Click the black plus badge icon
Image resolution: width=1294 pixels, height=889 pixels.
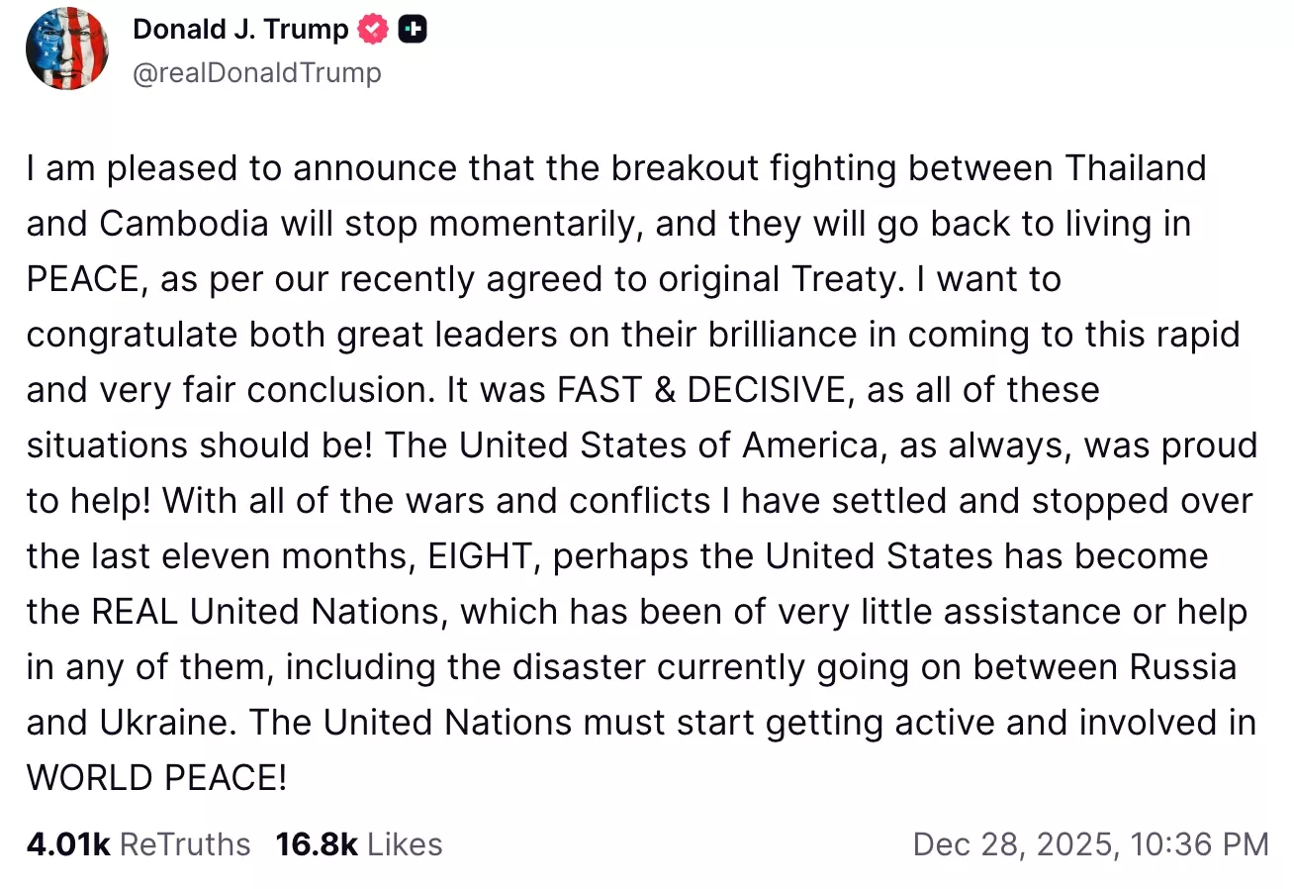click(x=412, y=31)
